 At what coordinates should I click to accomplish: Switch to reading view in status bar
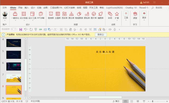tap(138, 101)
